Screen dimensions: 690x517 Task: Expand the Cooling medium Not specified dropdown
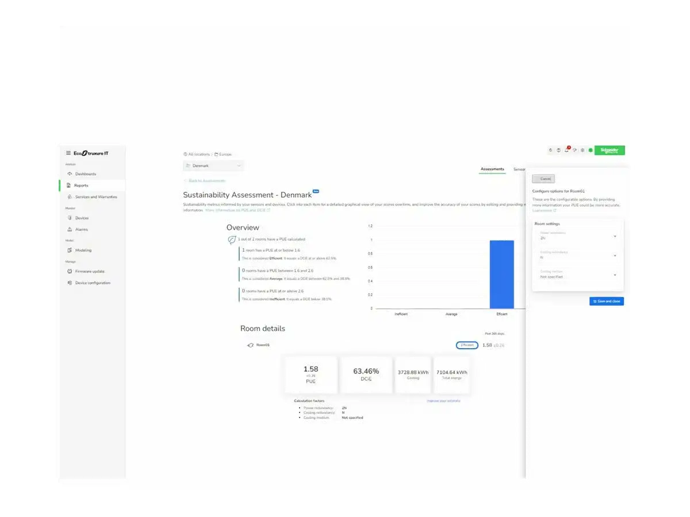[x=577, y=275]
